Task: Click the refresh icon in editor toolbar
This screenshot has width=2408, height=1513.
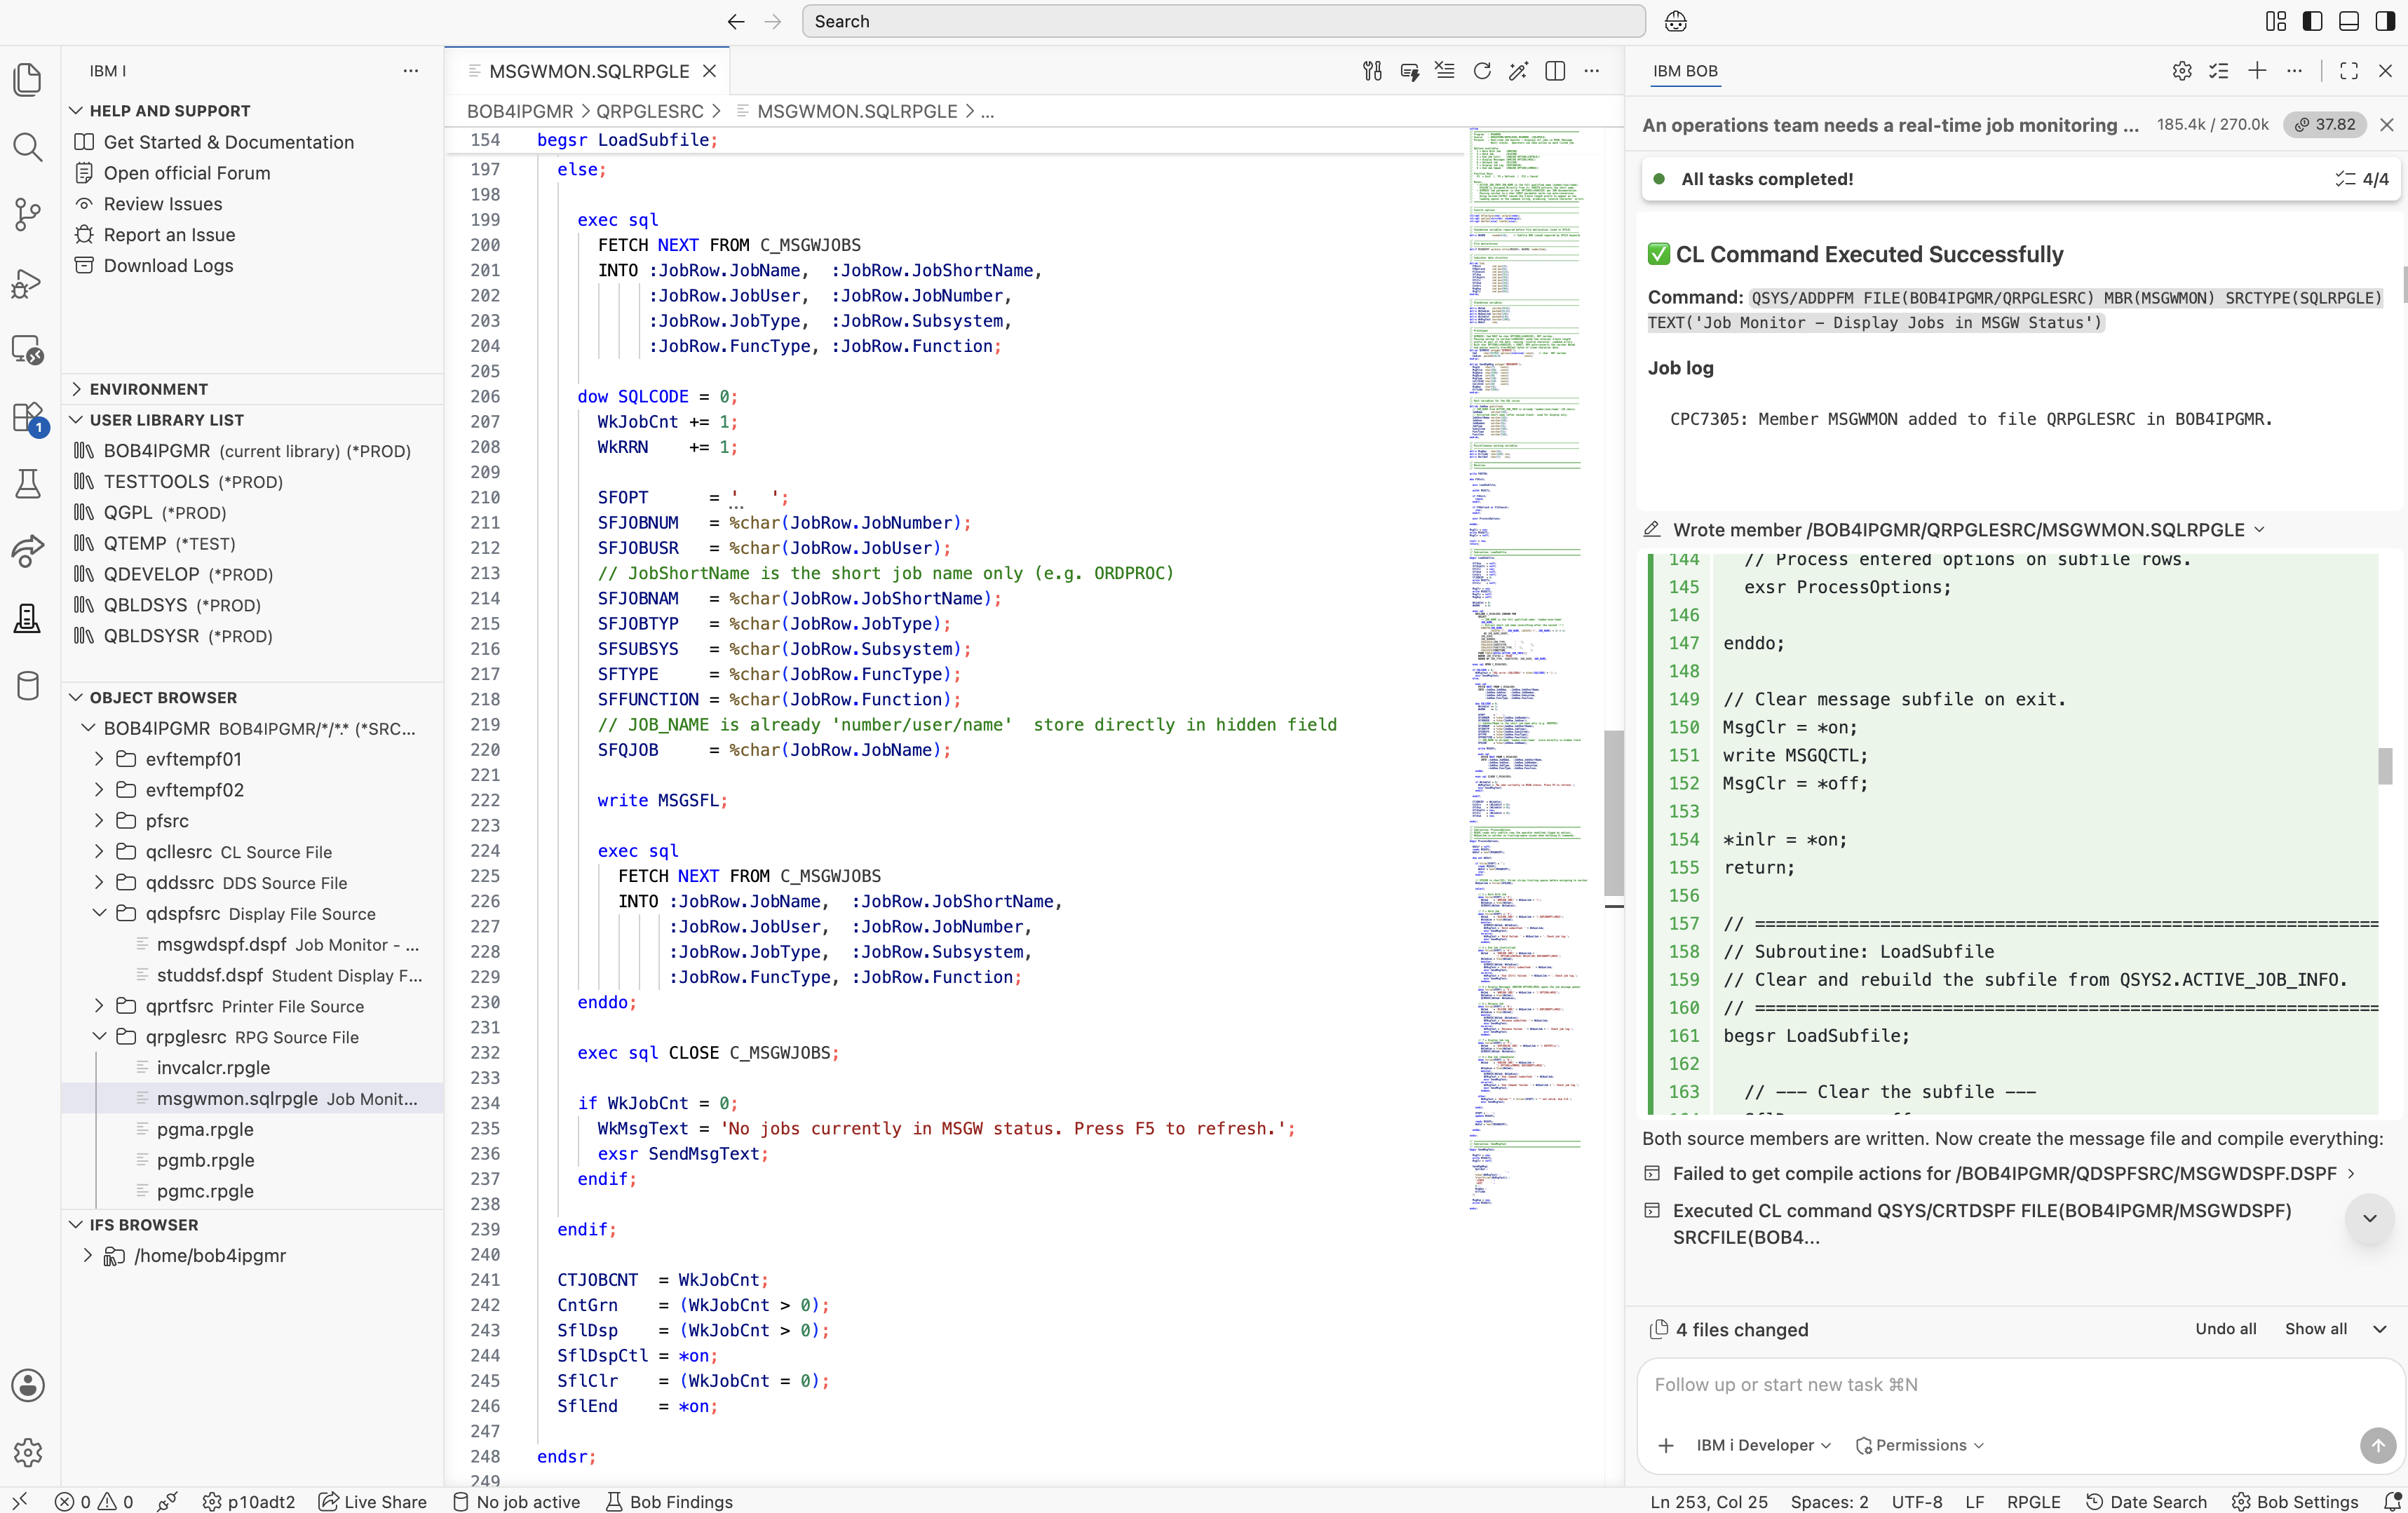Action: click(x=1482, y=71)
